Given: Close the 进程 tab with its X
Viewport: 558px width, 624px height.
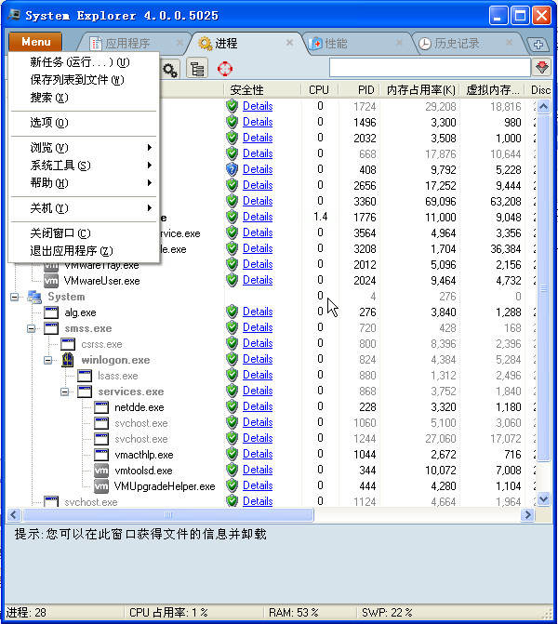Looking at the screenshot, I should click(289, 42).
